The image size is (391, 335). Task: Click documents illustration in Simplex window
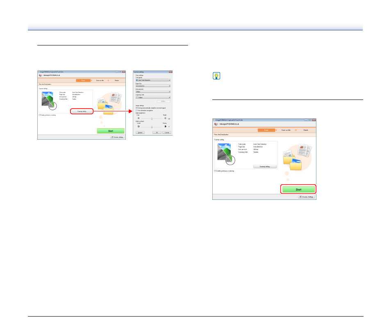coord(305,150)
